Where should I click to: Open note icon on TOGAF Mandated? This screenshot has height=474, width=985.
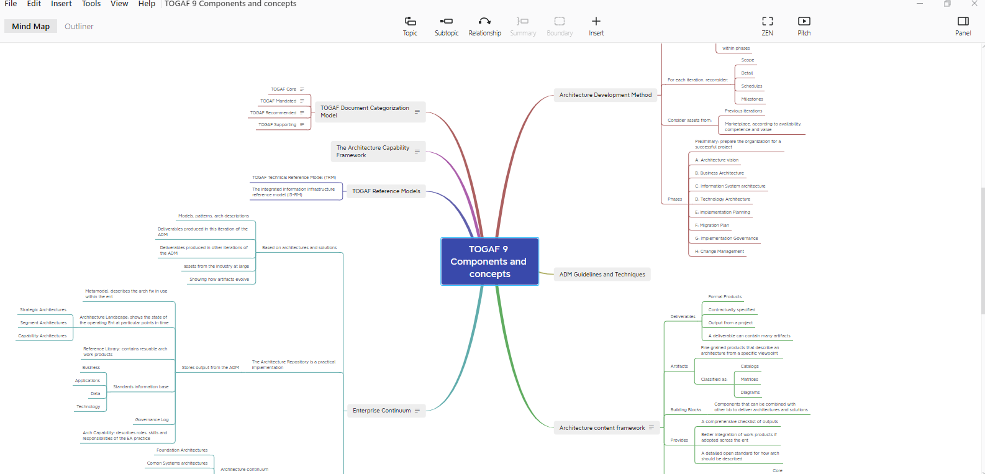[302, 101]
